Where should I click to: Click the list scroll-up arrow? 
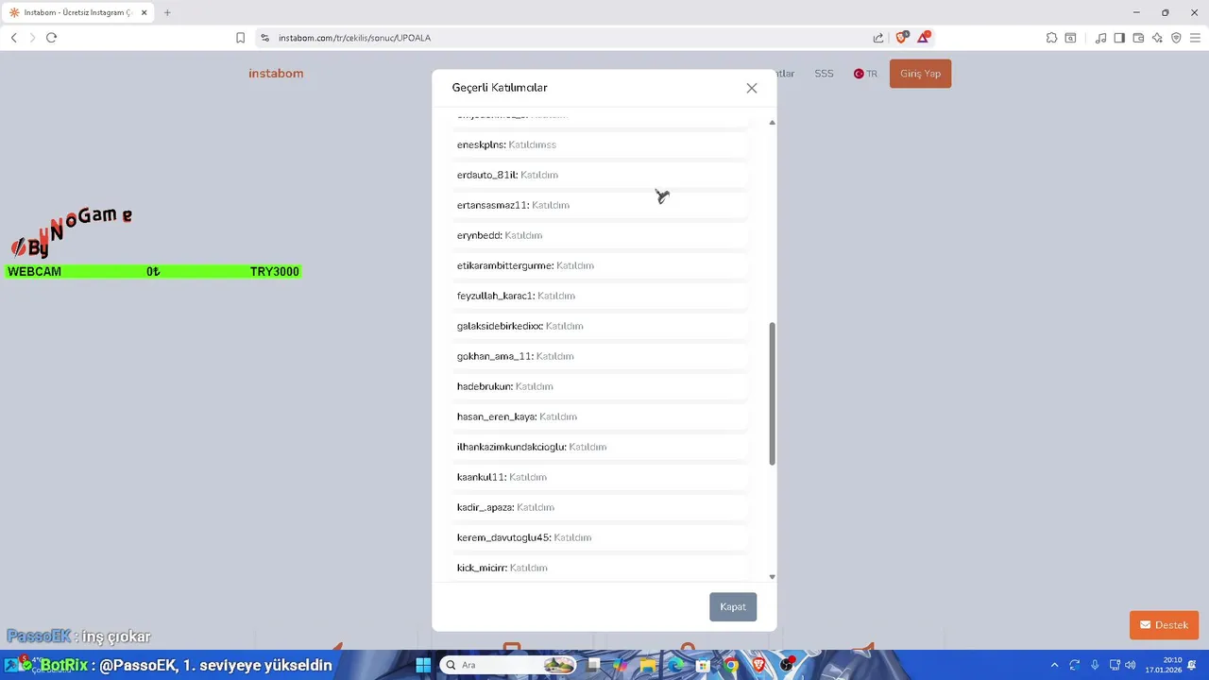(x=772, y=123)
